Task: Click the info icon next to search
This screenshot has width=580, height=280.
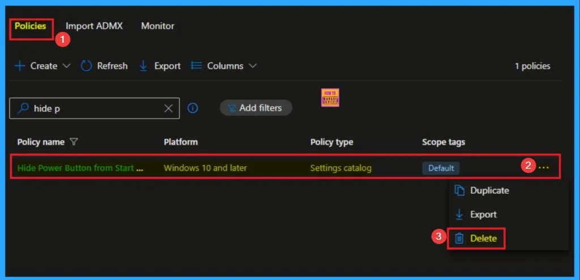Action: (x=193, y=108)
